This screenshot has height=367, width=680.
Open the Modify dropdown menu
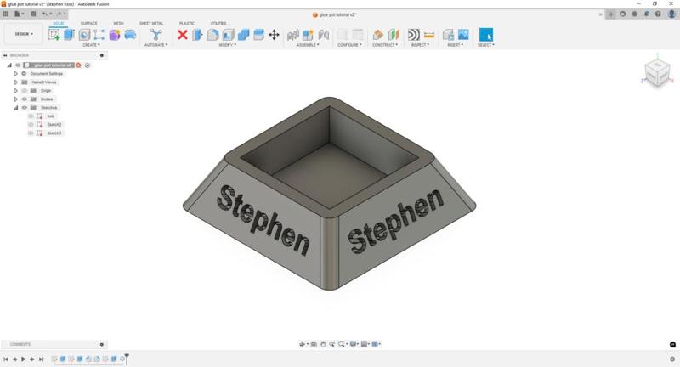pyautogui.click(x=227, y=45)
